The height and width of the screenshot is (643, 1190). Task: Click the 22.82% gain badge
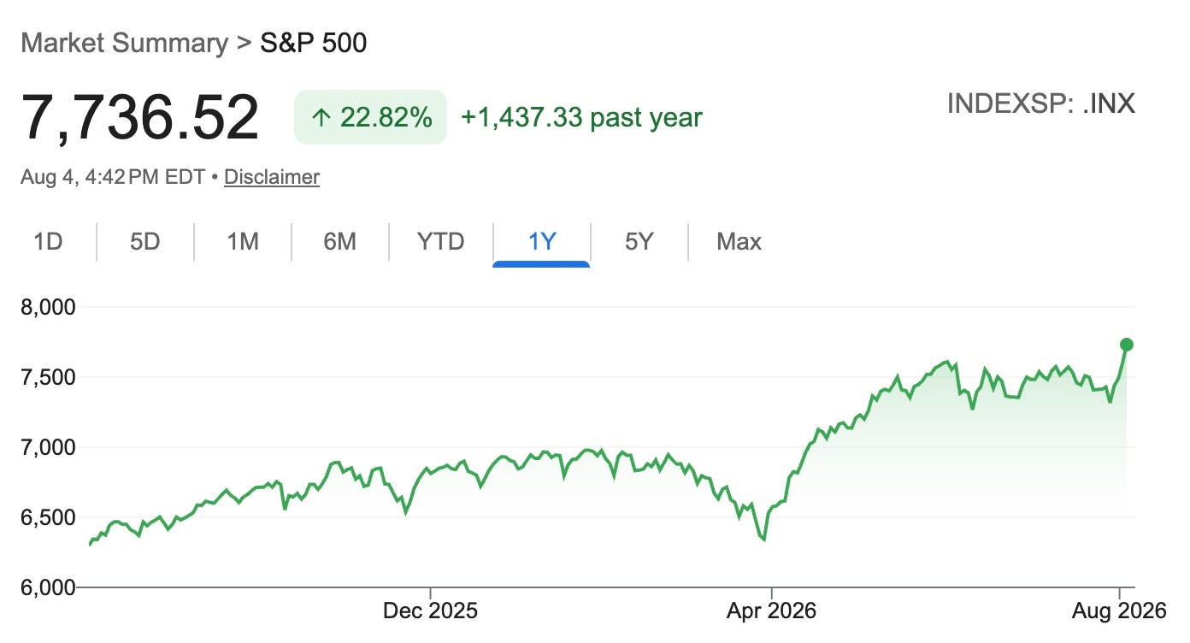370,117
